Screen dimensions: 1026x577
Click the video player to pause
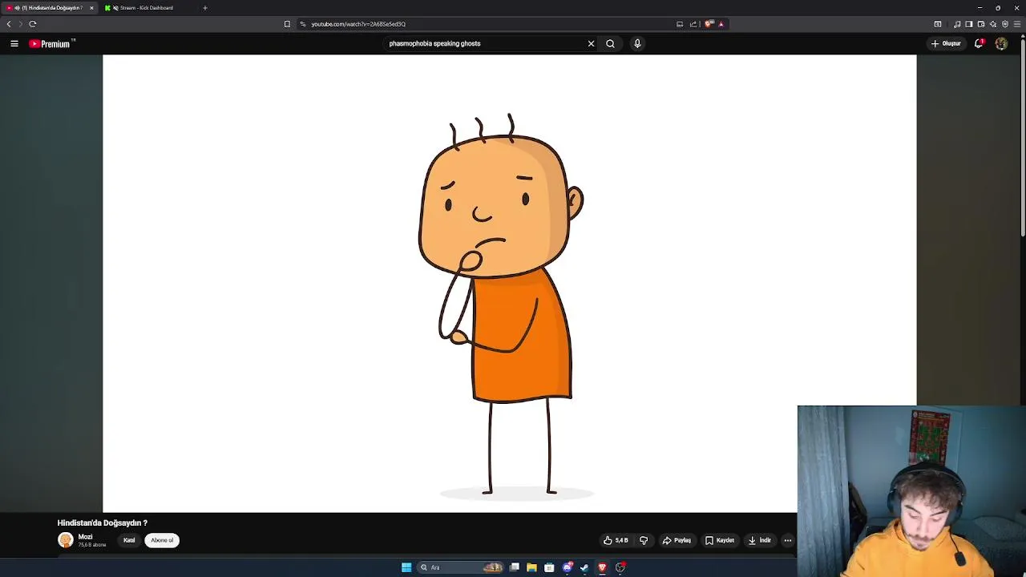(510, 283)
